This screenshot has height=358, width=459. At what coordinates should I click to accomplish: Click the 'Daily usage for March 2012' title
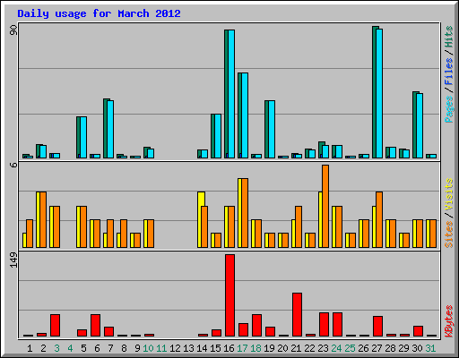[x=99, y=13]
